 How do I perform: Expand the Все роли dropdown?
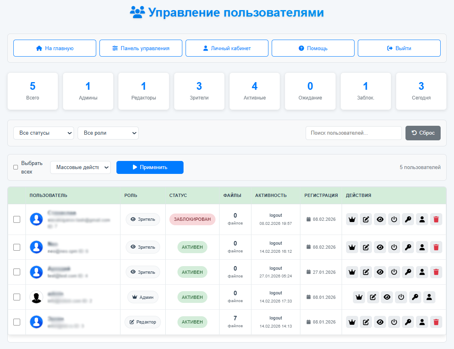pos(108,133)
